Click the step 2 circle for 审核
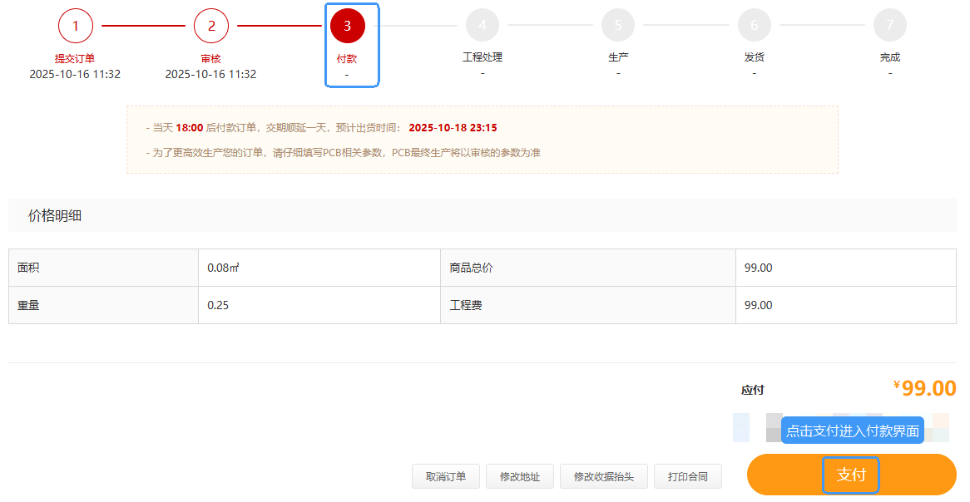The image size is (970, 502). (211, 26)
